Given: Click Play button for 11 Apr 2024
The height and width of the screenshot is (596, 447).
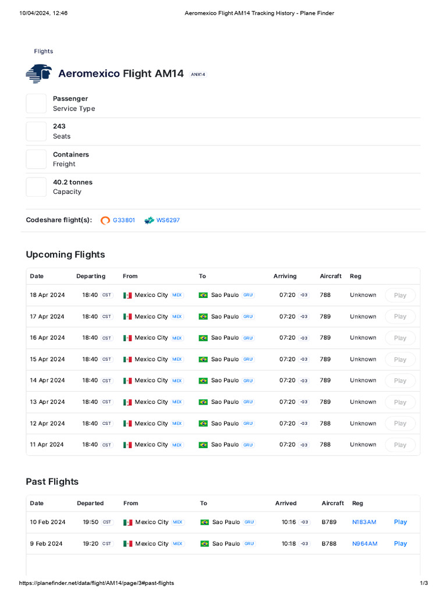Looking at the screenshot, I should pos(400,445).
